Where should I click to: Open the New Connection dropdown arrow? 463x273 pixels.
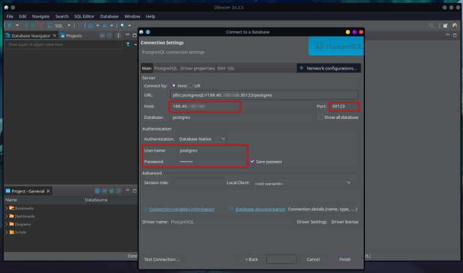(17, 26)
